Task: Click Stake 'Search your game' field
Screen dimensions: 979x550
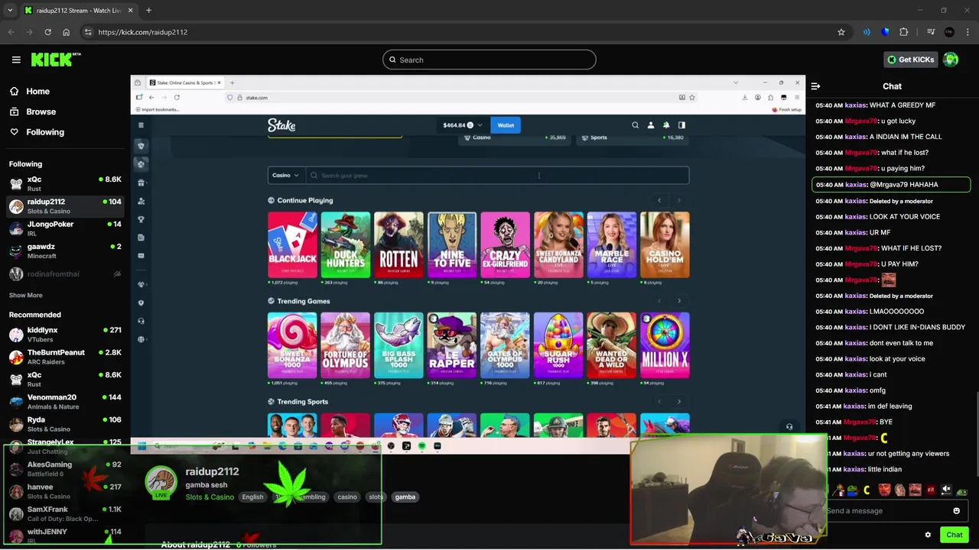Action: [x=497, y=176]
